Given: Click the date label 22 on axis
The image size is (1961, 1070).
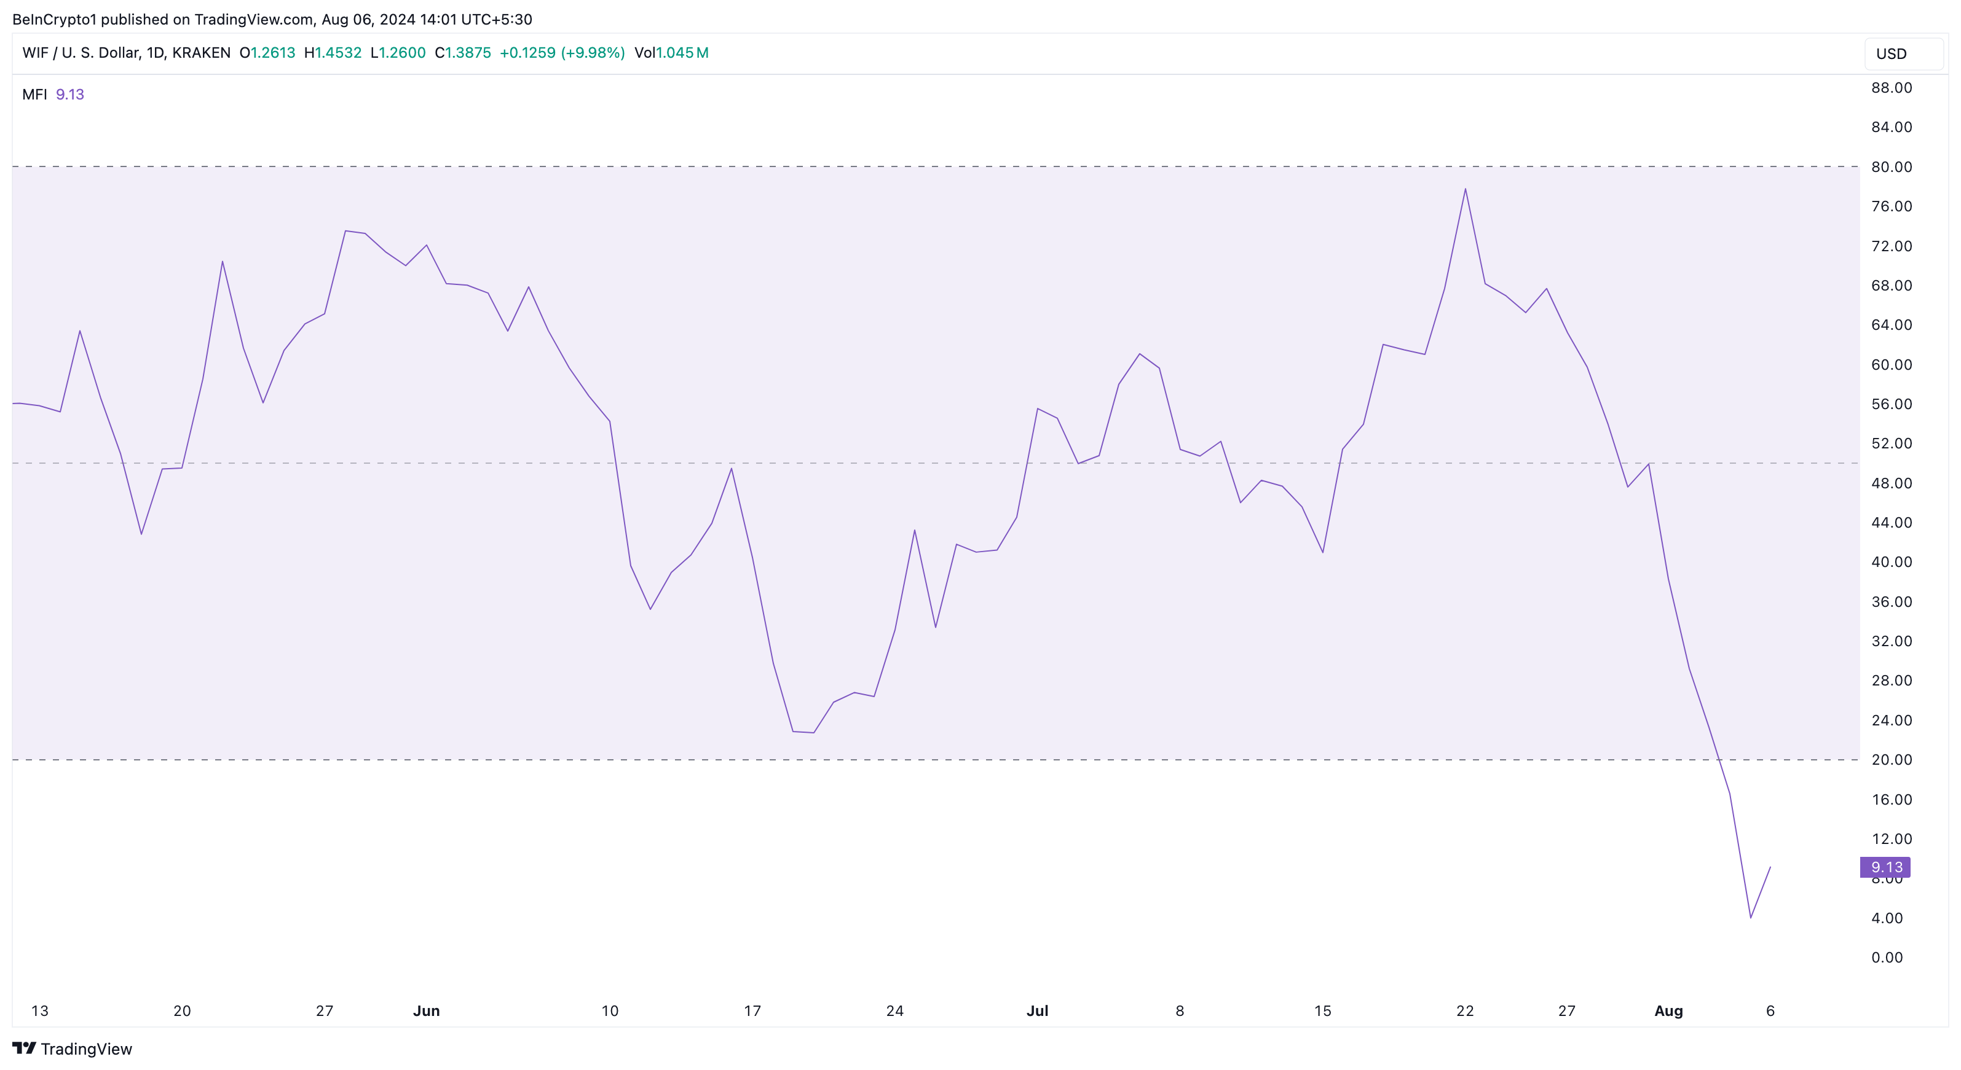Looking at the screenshot, I should [x=1465, y=1010].
